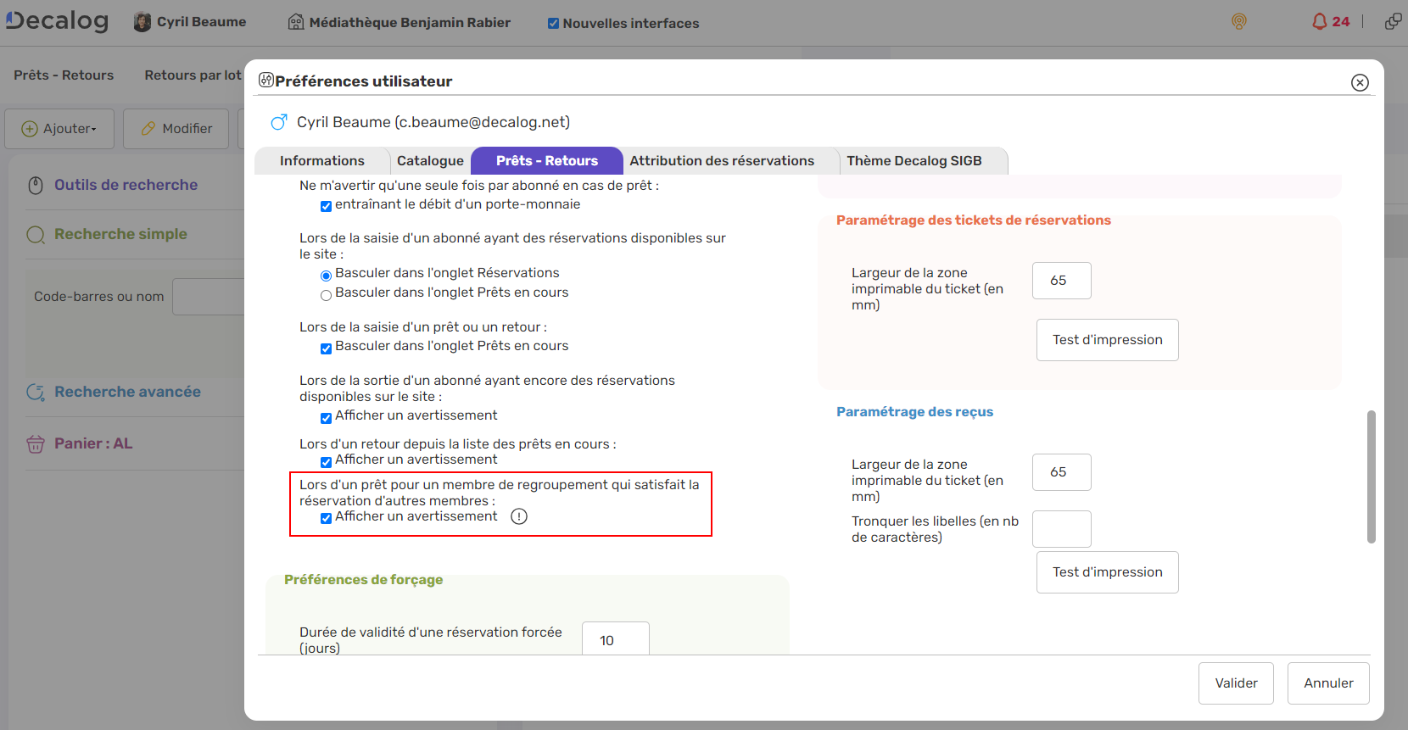Open the Ajouter dropdown menu
This screenshot has height=730, width=1408.
click(60, 129)
